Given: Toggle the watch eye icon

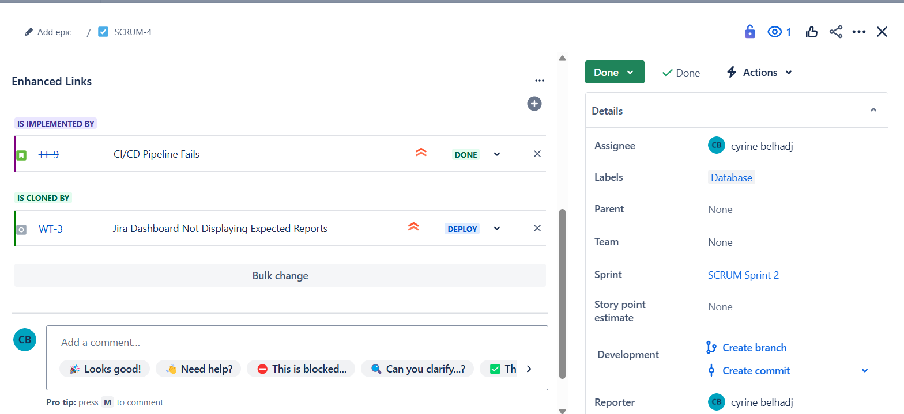Looking at the screenshot, I should tap(774, 32).
